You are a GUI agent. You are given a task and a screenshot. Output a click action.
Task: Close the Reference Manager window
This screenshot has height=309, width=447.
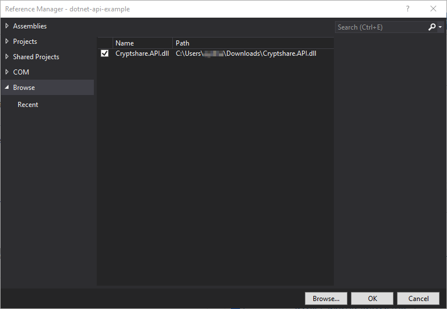click(433, 9)
